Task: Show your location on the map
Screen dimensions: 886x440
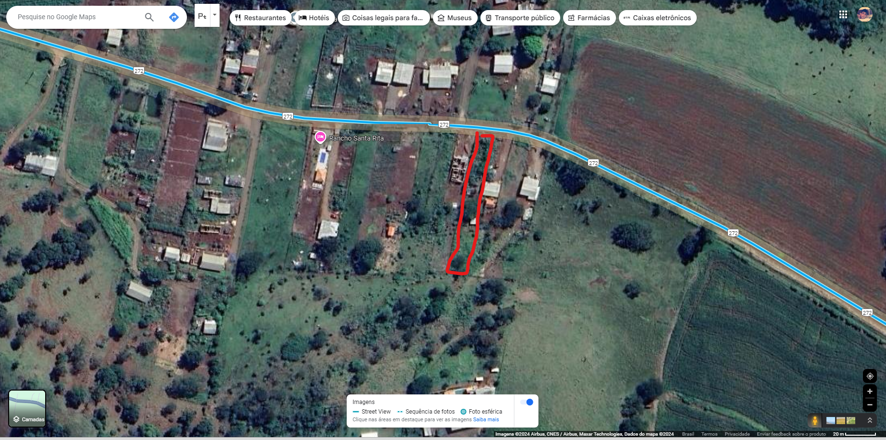Action: (870, 376)
